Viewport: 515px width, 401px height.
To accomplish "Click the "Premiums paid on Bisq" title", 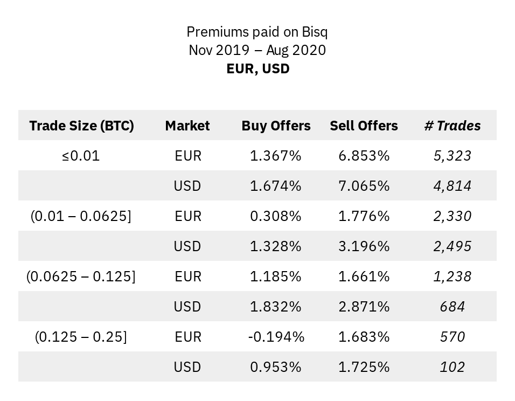I will 257,32.
